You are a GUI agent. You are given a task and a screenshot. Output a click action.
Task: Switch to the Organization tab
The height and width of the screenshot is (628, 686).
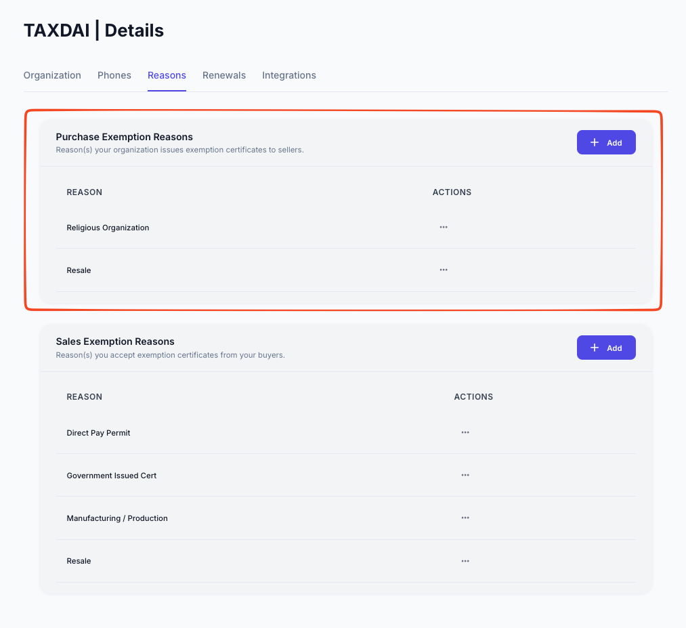click(x=52, y=75)
